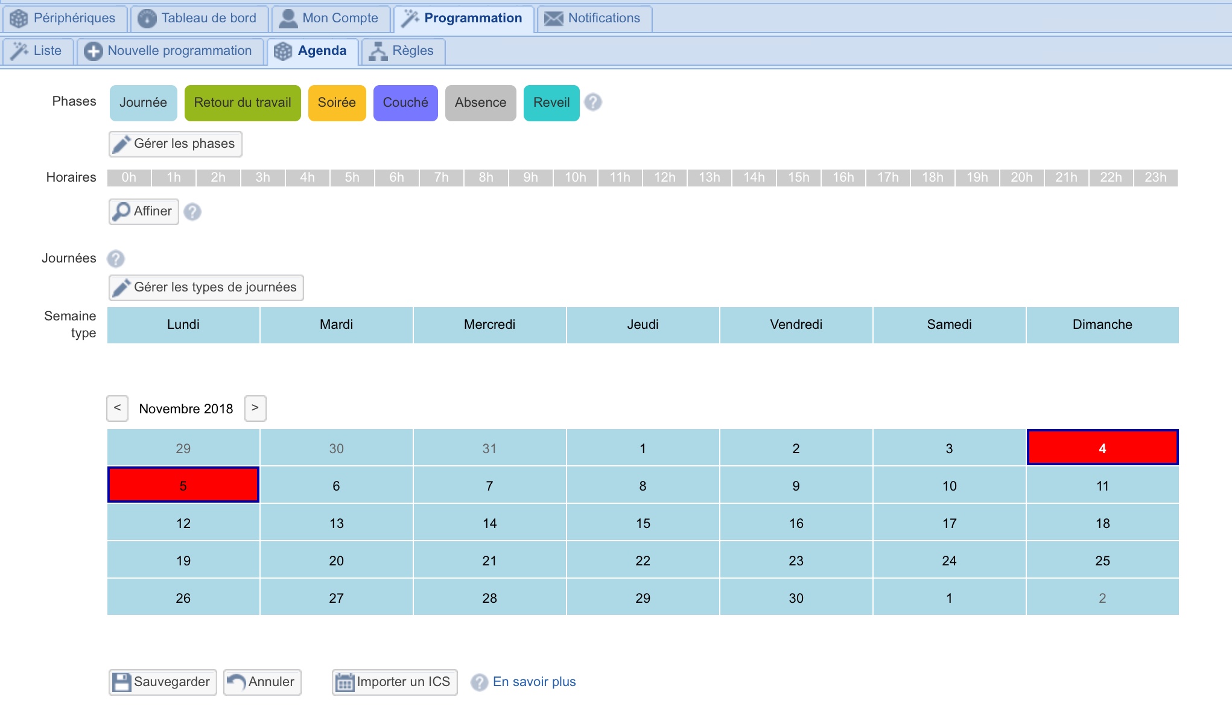Go to the previous month
The width and height of the screenshot is (1232, 709).
[x=118, y=409]
